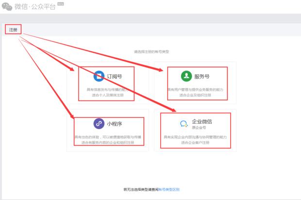Click 若无法选择类型请查阅 text at bottom
301x200 pixels.
141,189
